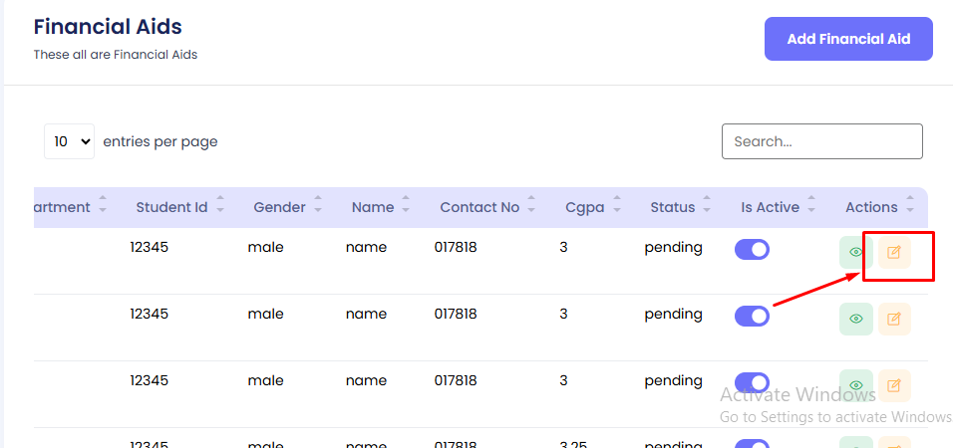The width and height of the screenshot is (953, 448).
Task: Sort by Cgpa column sort arrows
Action: [x=616, y=207]
